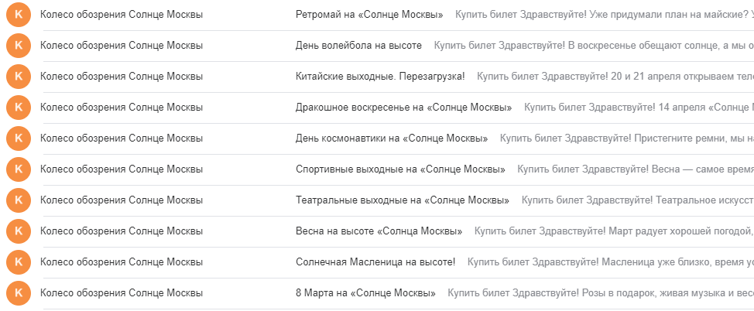Click preview text starting «Пристегните ремни»
The height and width of the screenshot is (311, 754).
pos(627,138)
